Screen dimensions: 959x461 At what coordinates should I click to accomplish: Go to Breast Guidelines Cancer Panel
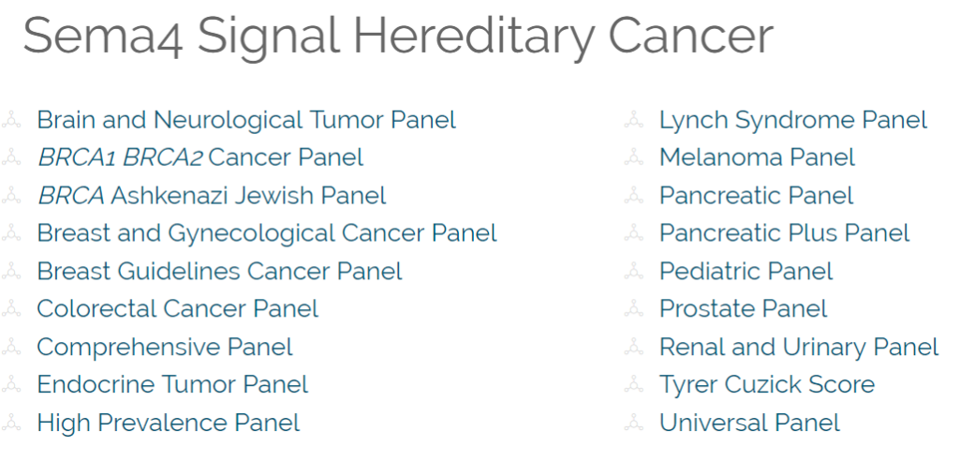(x=219, y=271)
